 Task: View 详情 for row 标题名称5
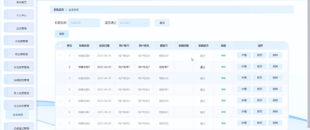pyautogui.click(x=244, y=89)
